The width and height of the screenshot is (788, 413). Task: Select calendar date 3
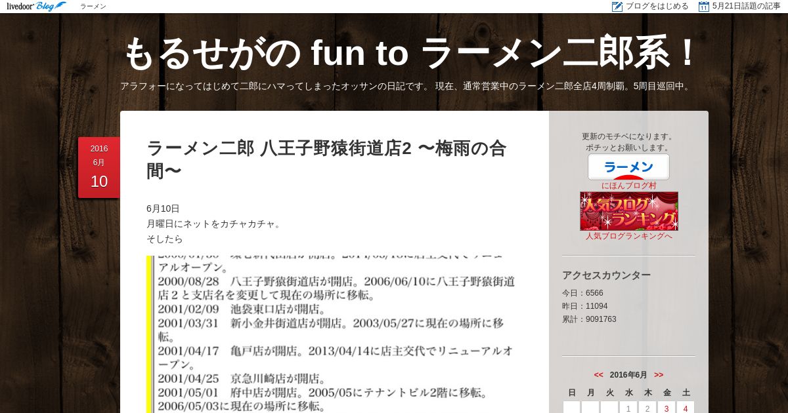click(667, 409)
